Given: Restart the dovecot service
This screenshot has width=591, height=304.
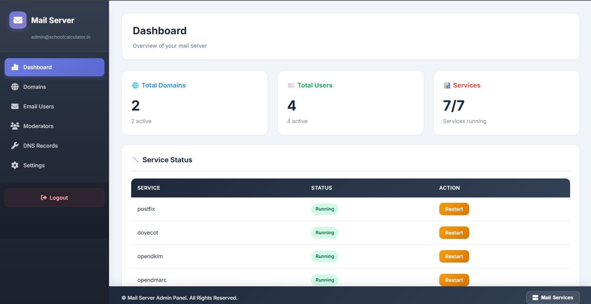Looking at the screenshot, I should click(454, 233).
